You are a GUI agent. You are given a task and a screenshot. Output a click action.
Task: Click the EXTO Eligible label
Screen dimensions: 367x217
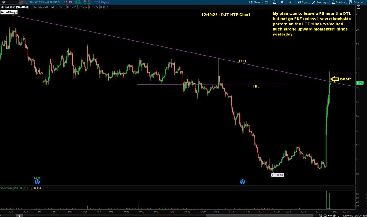[x=102, y=2]
